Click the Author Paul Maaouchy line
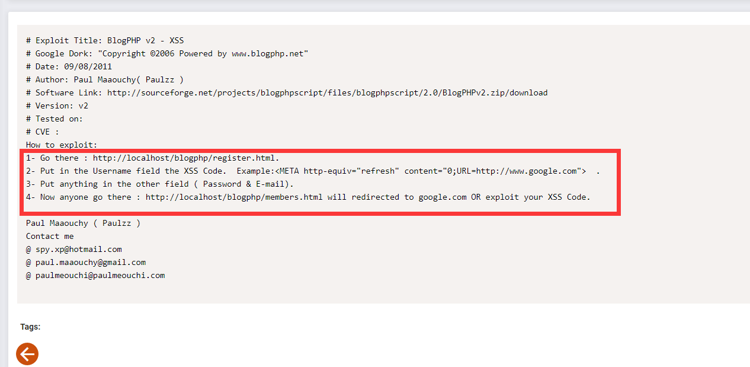Viewport: 750px width, 367px height. 105,80
